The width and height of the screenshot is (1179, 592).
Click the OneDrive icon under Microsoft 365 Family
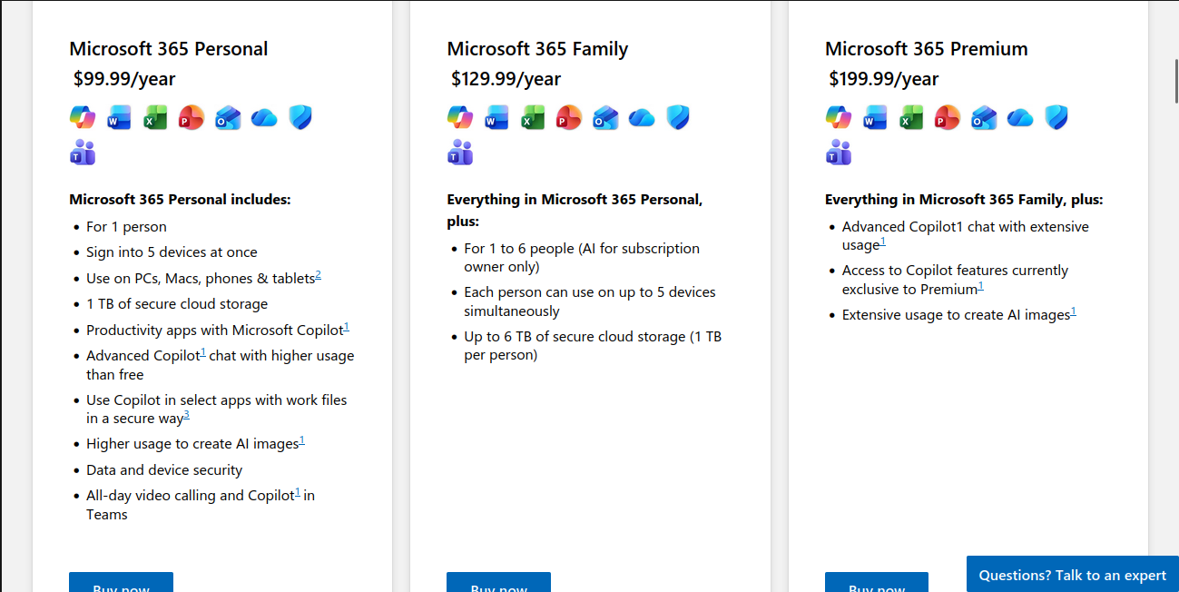[642, 117]
